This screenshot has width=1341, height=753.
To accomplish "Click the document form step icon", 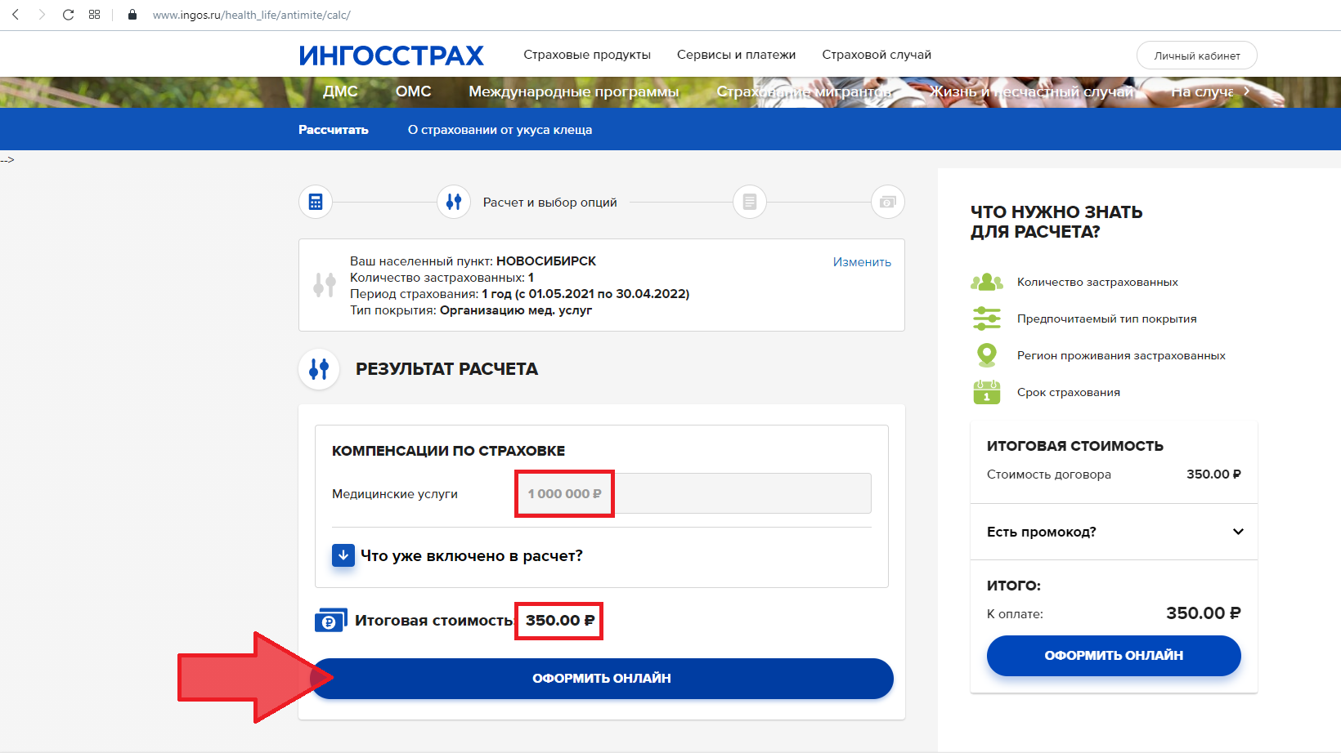I will click(750, 202).
